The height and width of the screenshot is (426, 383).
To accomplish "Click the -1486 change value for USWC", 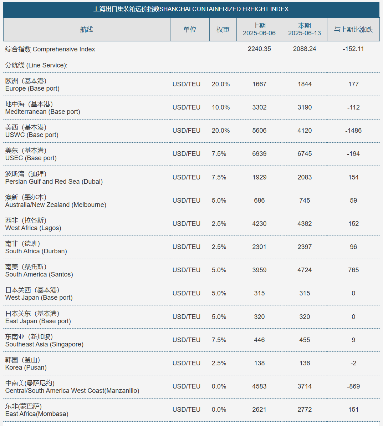I will (x=353, y=131).
